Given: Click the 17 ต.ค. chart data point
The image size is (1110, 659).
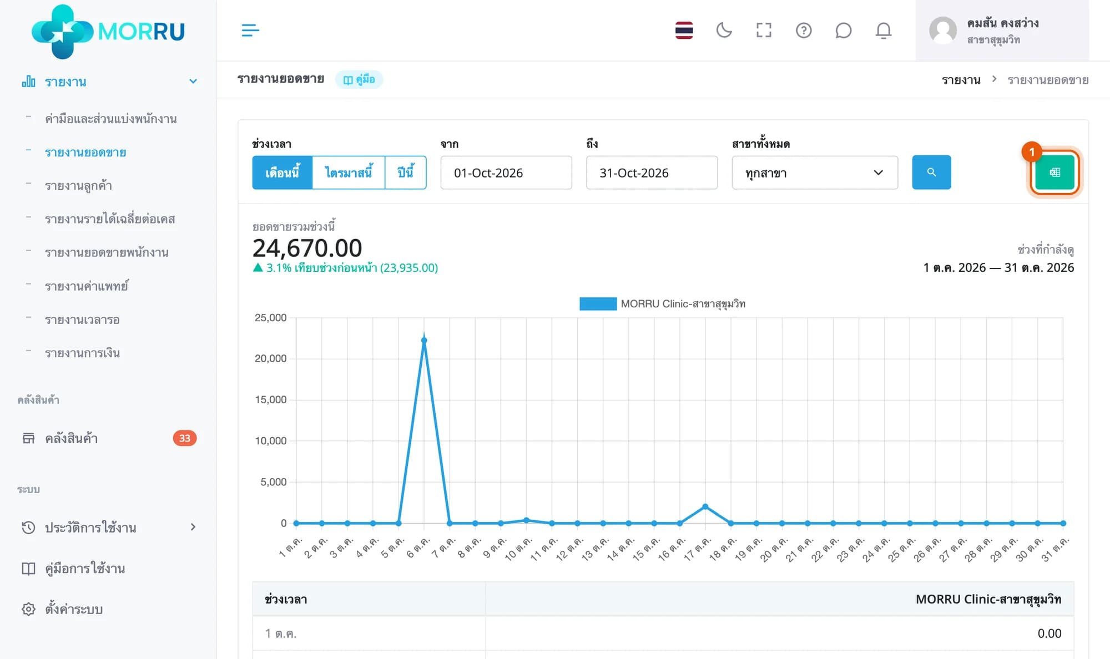Looking at the screenshot, I should (x=705, y=506).
